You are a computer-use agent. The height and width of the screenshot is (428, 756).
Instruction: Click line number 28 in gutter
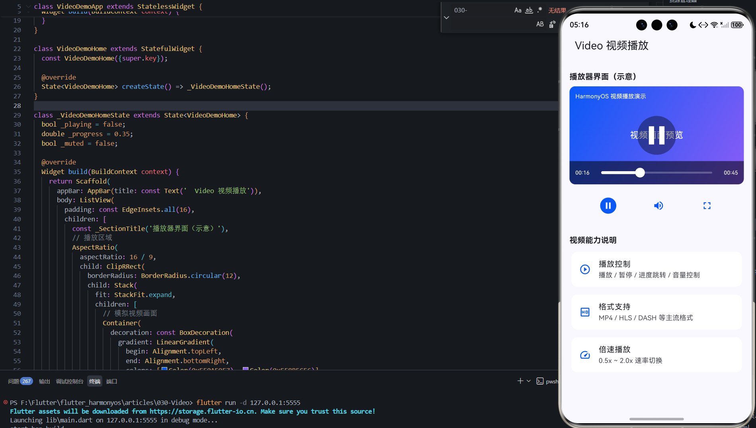coord(17,106)
